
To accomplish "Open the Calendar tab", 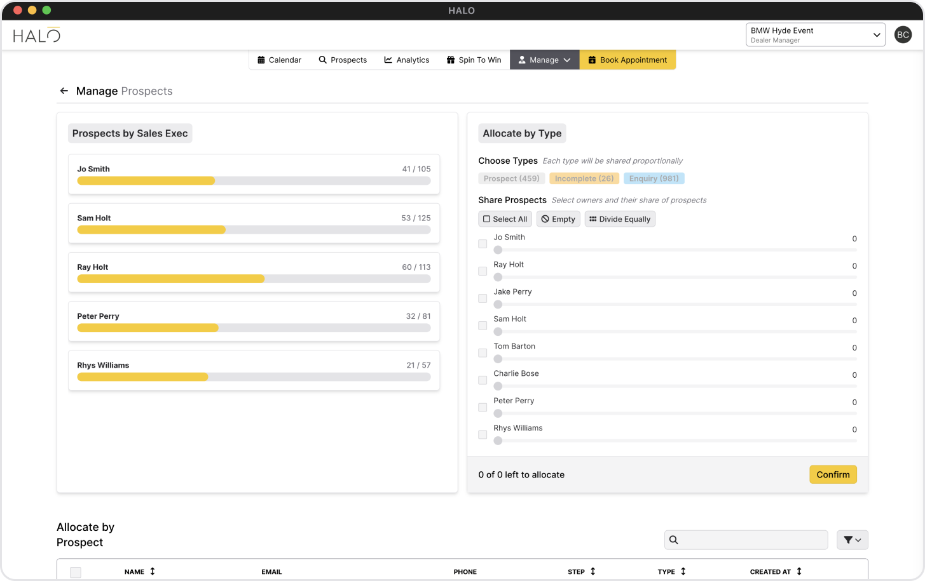I will coord(279,60).
